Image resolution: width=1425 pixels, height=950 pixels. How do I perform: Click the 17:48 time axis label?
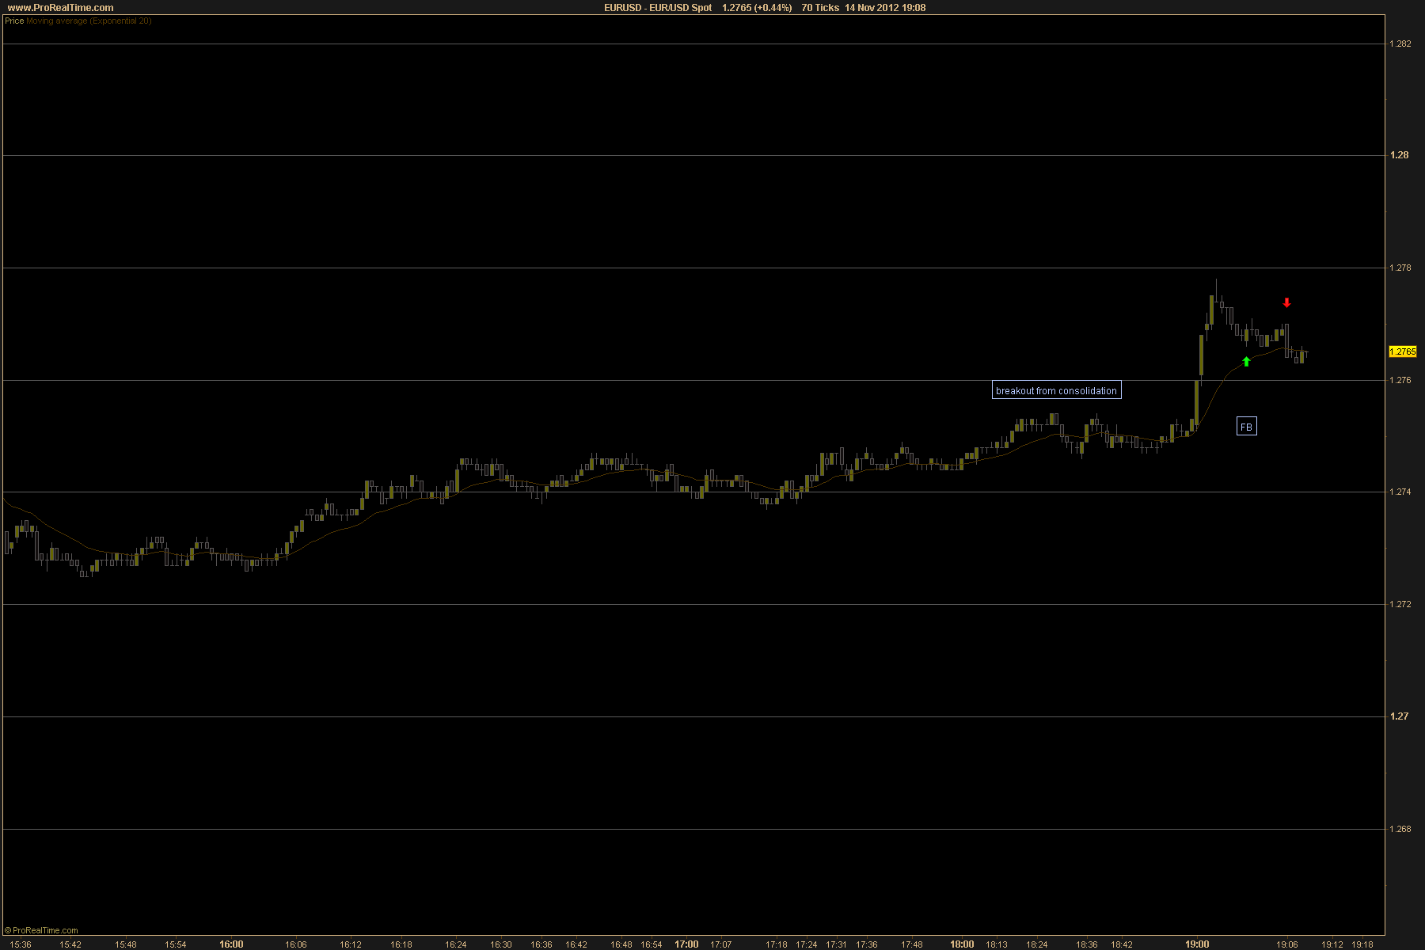coord(912,944)
